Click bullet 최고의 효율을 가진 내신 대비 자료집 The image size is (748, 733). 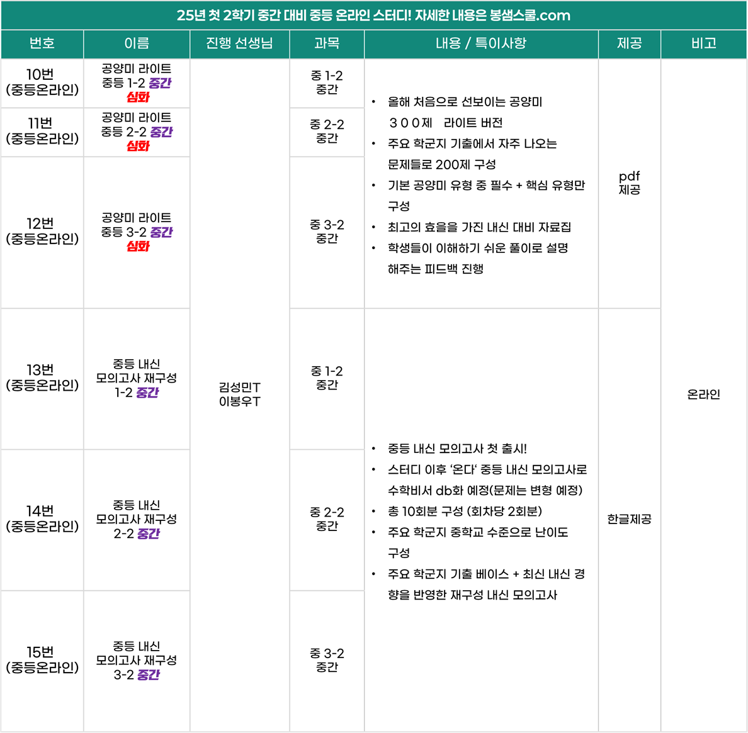(479, 227)
